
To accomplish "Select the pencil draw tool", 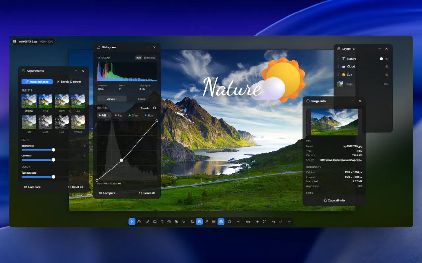I will click(148, 222).
